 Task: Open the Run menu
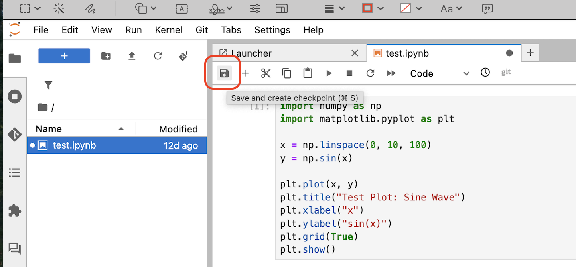[x=134, y=30]
